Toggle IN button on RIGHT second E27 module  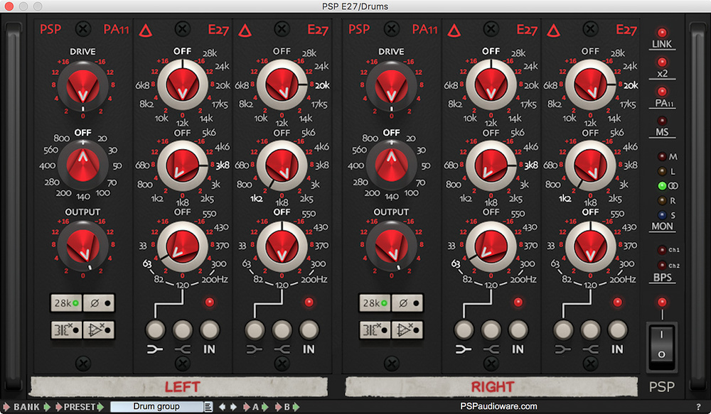[617, 330]
